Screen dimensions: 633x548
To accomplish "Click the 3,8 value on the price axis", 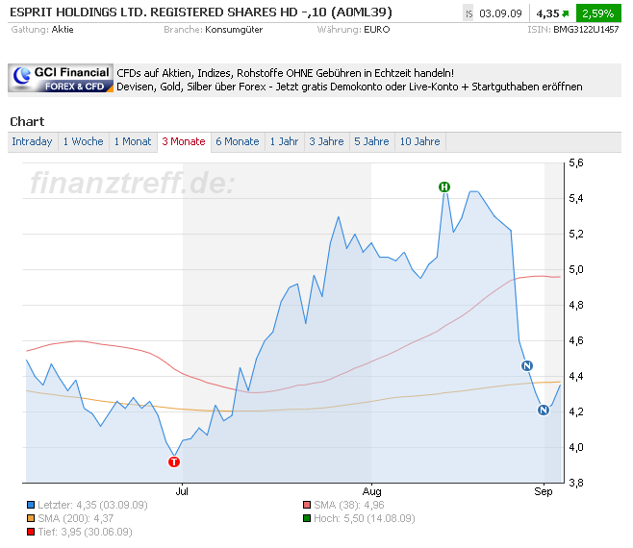I will pyautogui.click(x=576, y=483).
